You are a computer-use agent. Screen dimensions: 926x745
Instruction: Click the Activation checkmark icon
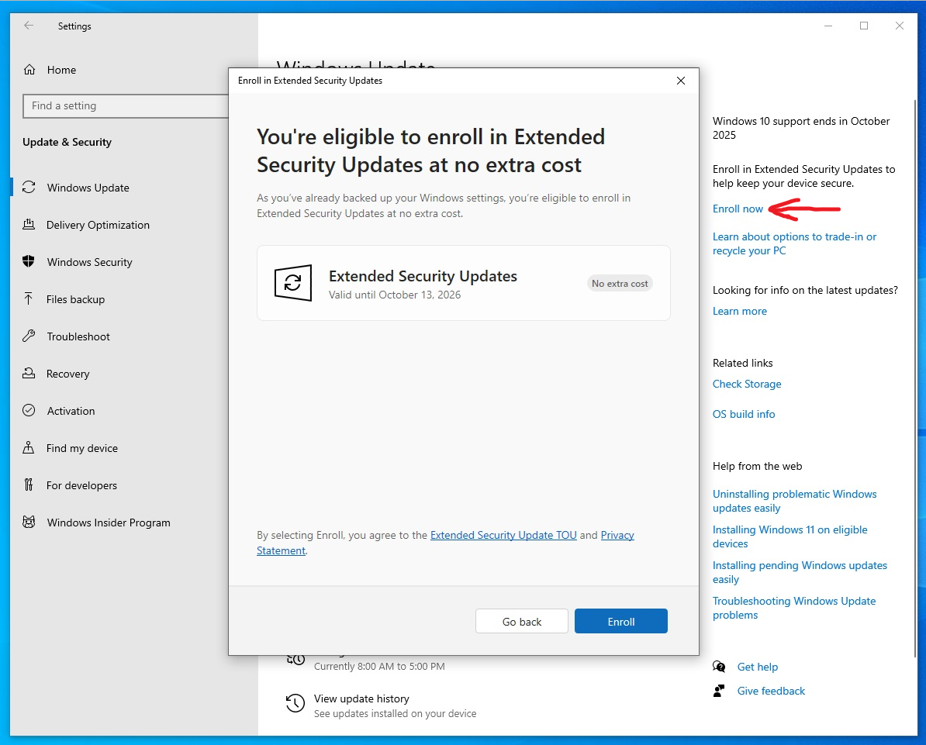(29, 410)
